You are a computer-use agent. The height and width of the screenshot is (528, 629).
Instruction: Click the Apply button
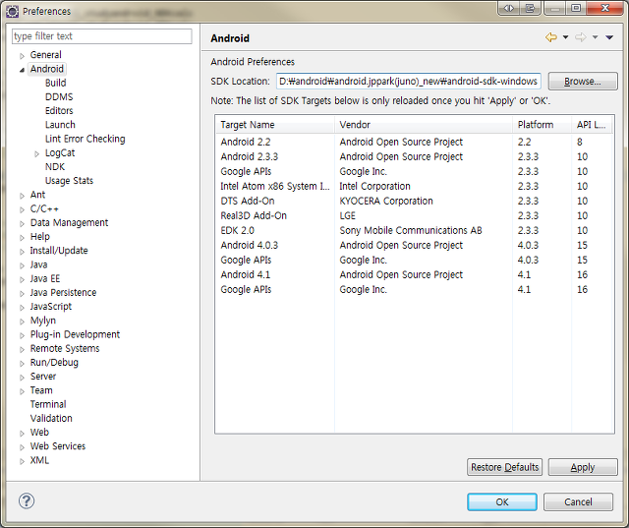583,467
